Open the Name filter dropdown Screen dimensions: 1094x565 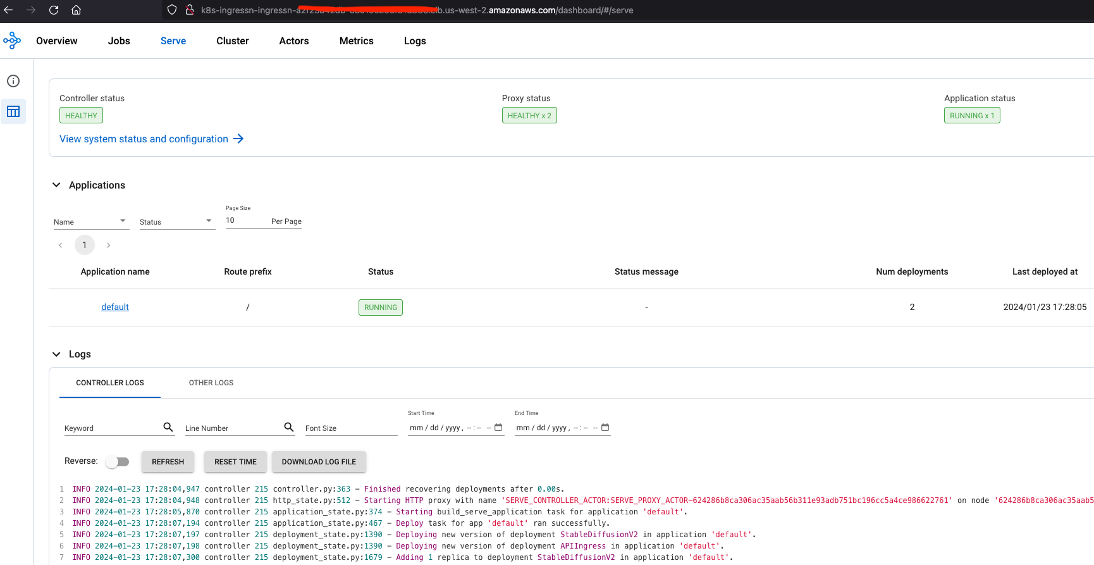91,221
